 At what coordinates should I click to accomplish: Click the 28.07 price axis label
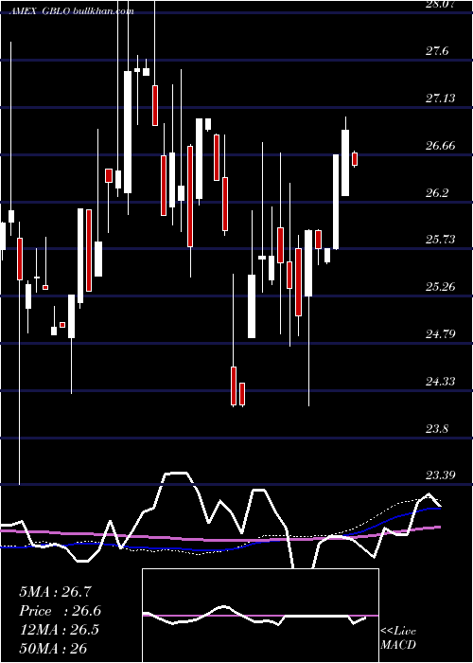pyautogui.click(x=441, y=4)
